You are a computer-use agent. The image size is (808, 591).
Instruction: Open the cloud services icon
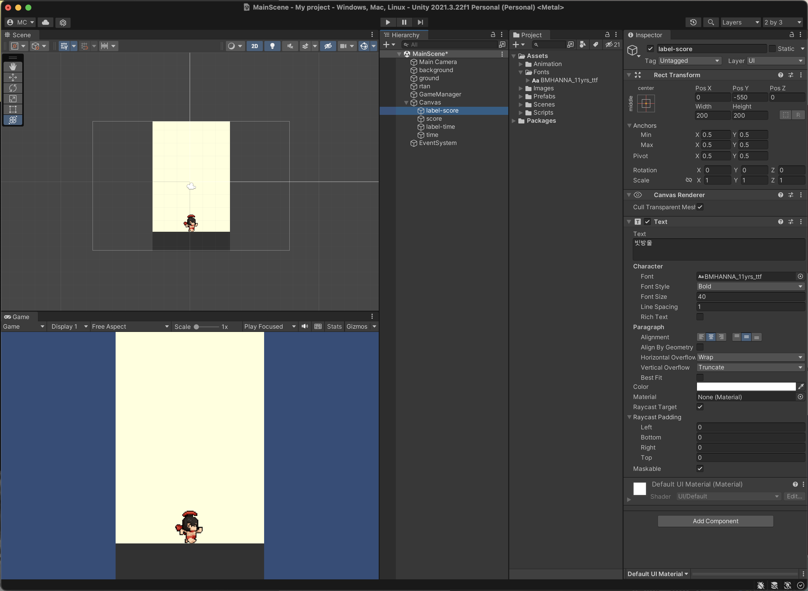(46, 22)
